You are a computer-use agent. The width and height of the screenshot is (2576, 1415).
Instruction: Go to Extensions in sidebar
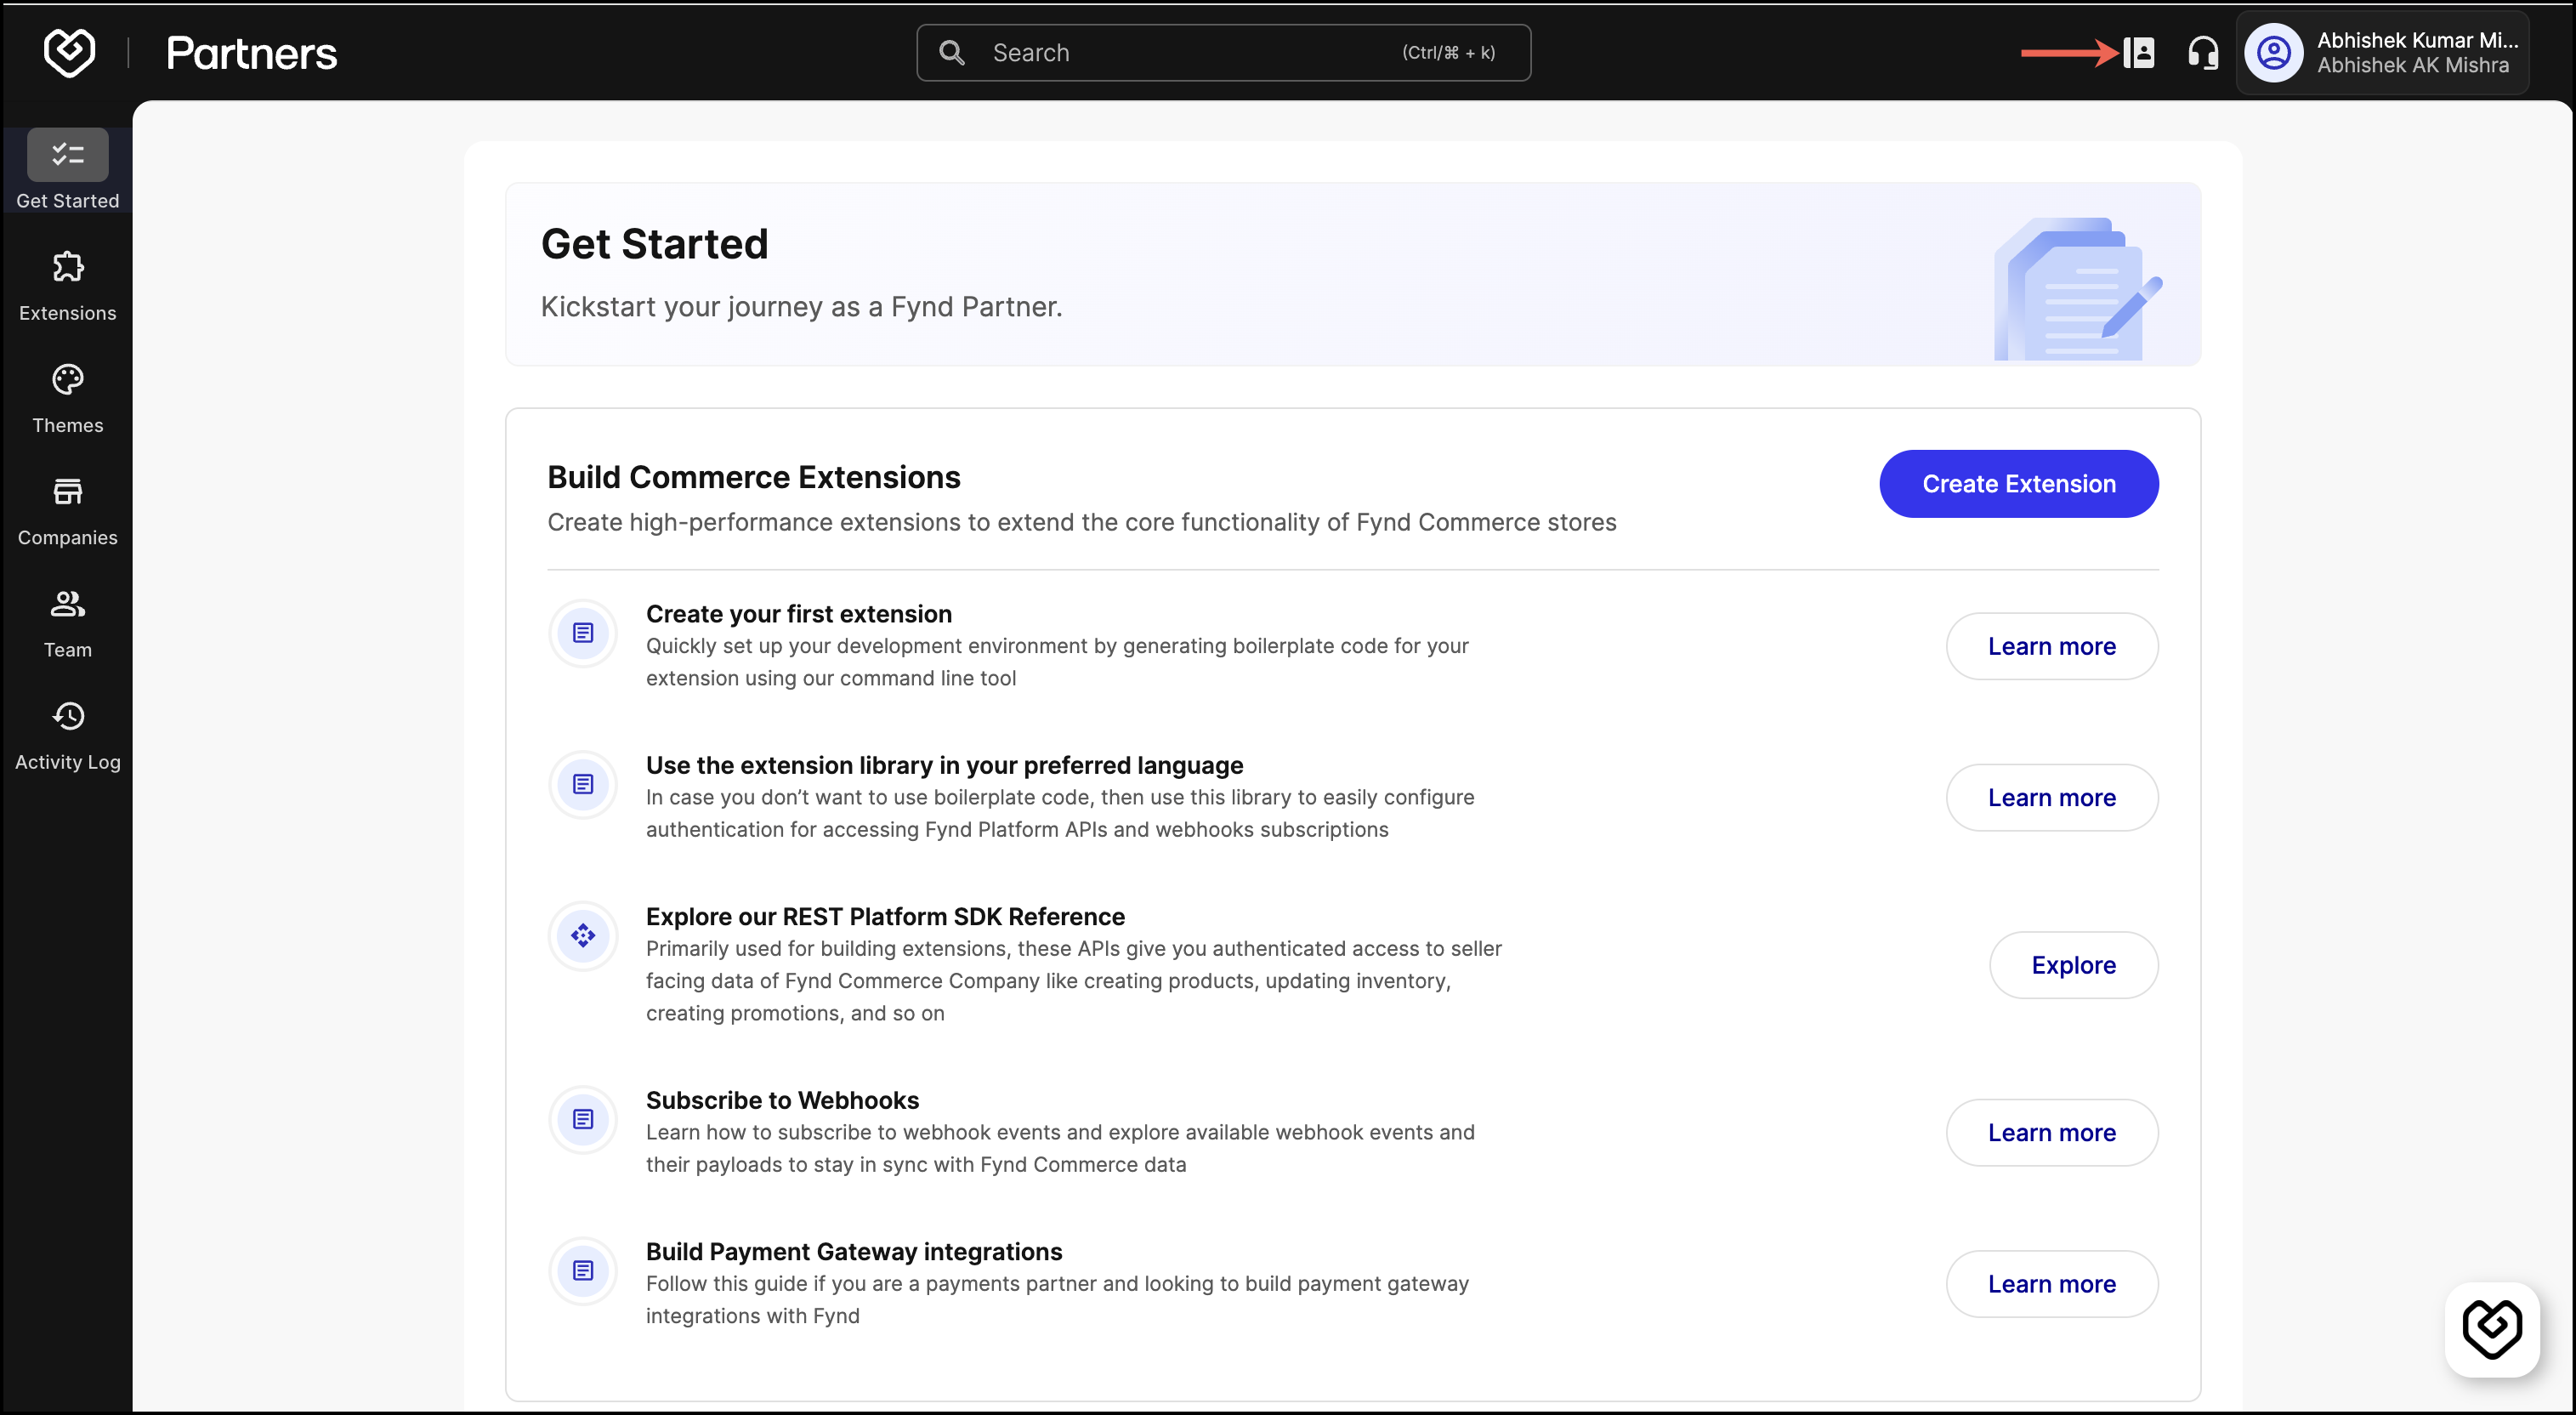[x=68, y=286]
